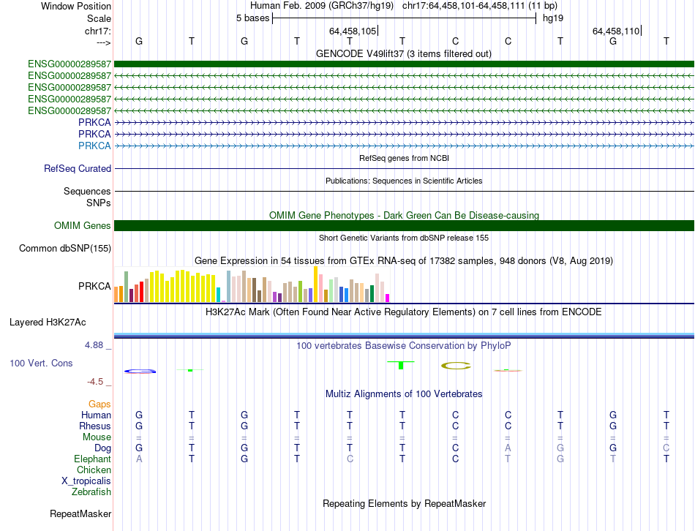695x531 pixels.
Task: Click the magenta bar at the GTEx chart's end
Action: coord(388,298)
